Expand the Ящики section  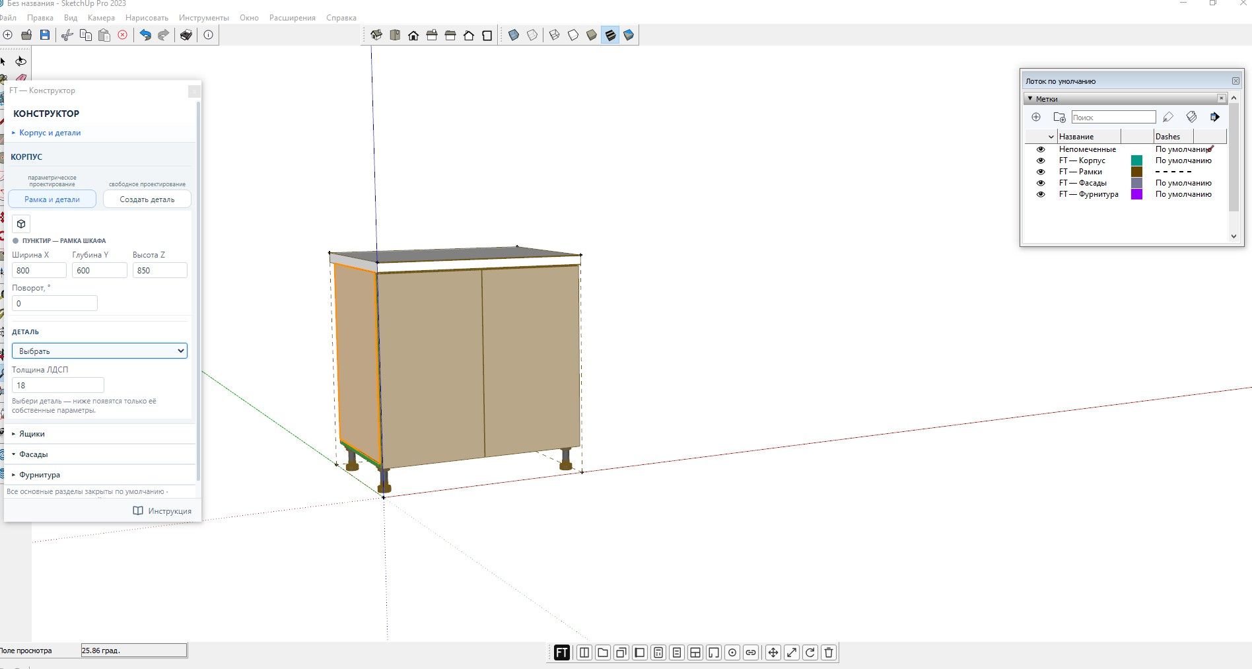[x=100, y=434]
